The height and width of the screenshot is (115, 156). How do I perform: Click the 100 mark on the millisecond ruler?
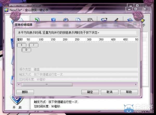(x=41, y=39)
